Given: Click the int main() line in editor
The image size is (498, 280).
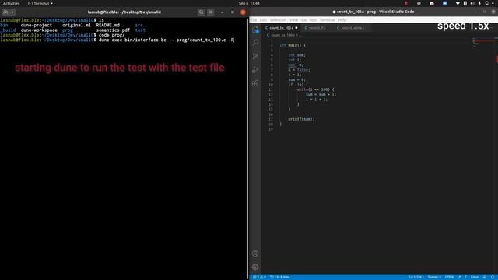Looking at the screenshot, I should pos(293,45).
